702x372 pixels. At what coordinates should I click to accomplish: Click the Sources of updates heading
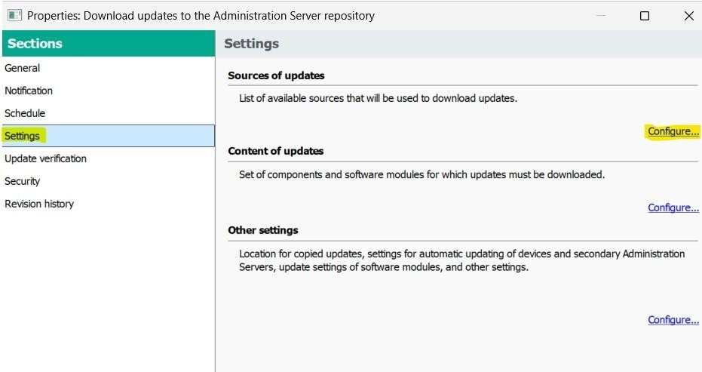276,75
